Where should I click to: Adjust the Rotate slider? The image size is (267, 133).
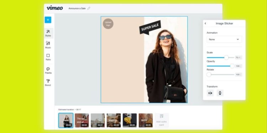pyautogui.click(x=220, y=74)
